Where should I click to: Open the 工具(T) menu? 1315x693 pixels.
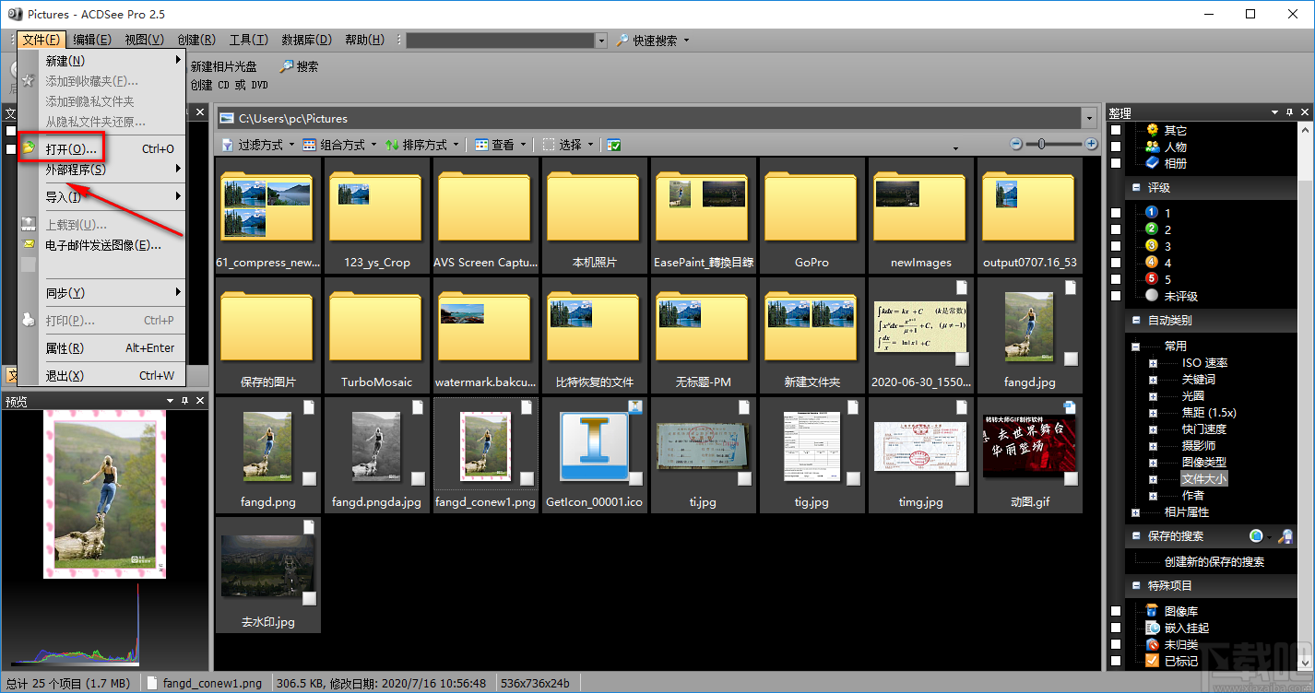[x=248, y=40]
